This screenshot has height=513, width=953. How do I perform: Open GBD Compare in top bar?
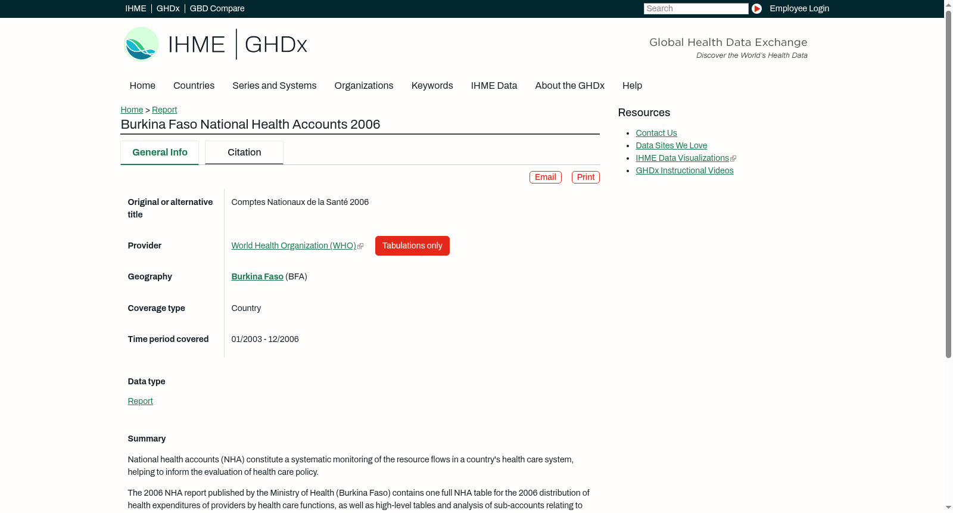click(217, 8)
